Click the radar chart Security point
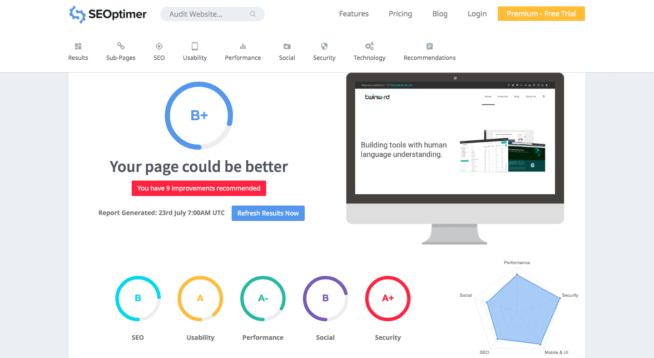This screenshot has height=358, width=654. 560,298
